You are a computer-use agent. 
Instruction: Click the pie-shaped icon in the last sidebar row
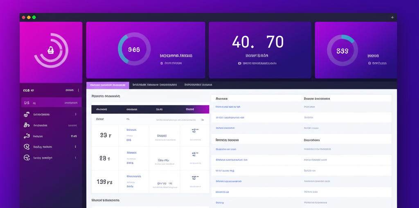(27, 158)
